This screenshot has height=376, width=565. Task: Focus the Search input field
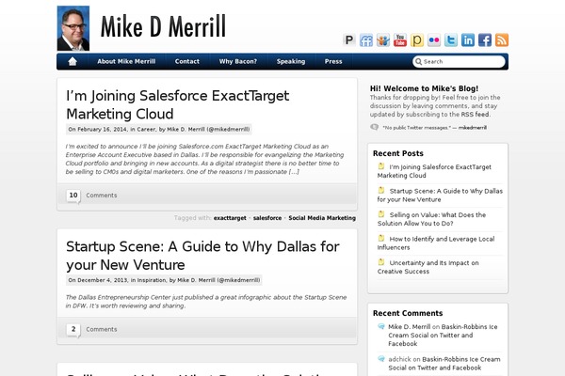460,61
